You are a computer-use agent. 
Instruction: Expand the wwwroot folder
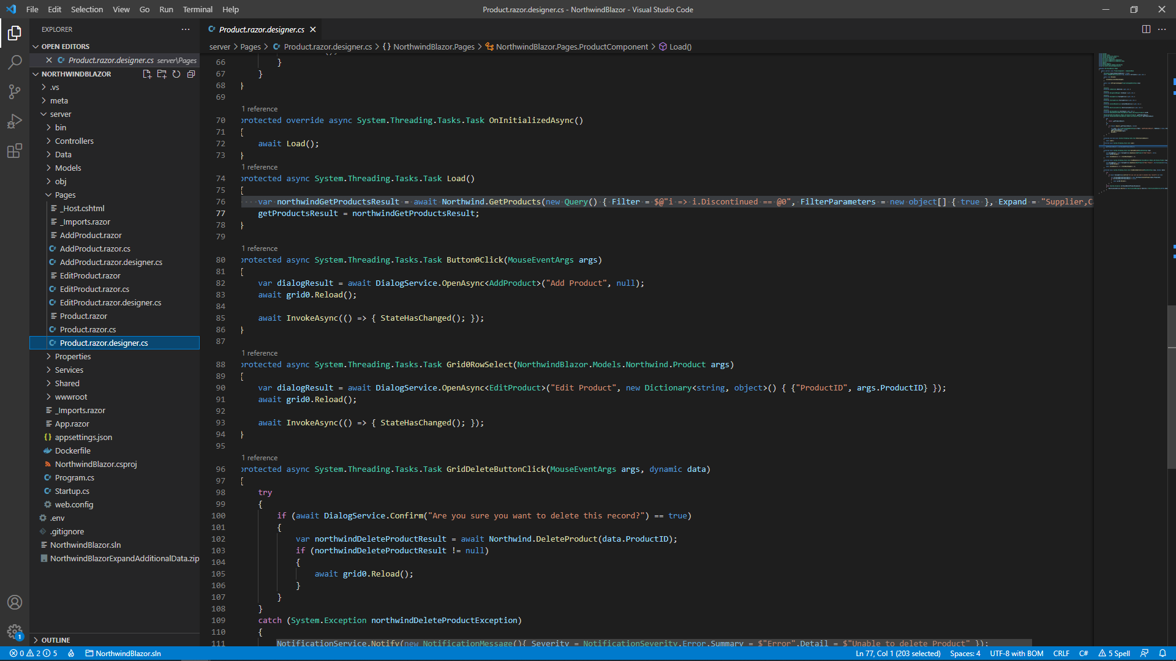[x=115, y=397]
